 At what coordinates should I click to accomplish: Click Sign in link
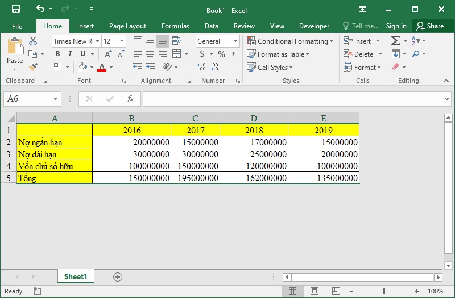coord(396,26)
